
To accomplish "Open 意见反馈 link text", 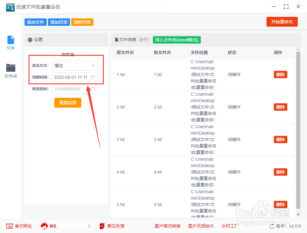I will tap(116, 226).
